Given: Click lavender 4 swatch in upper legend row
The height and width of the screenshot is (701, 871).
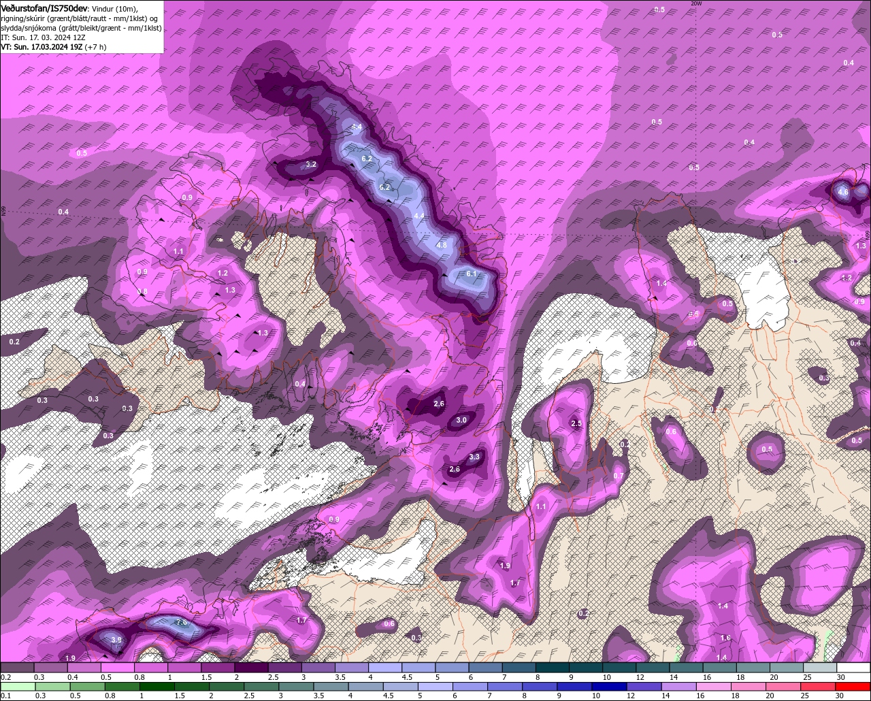Looking at the screenshot, I should [x=385, y=668].
